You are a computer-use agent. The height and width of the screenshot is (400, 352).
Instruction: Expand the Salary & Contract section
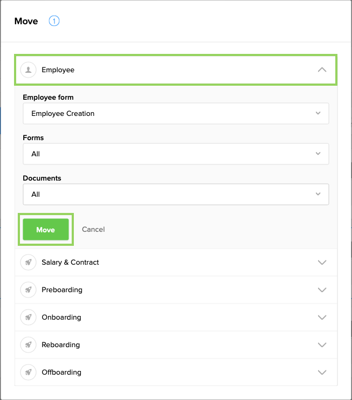pos(322,263)
